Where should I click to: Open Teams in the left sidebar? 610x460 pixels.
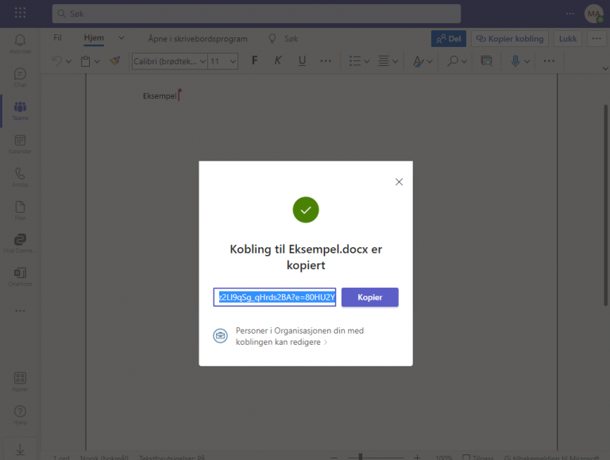(x=20, y=110)
